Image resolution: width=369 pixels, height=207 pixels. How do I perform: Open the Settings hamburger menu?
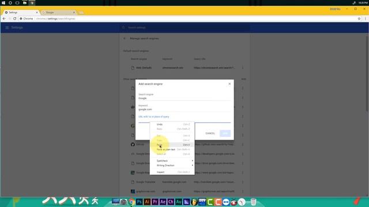click(7, 28)
